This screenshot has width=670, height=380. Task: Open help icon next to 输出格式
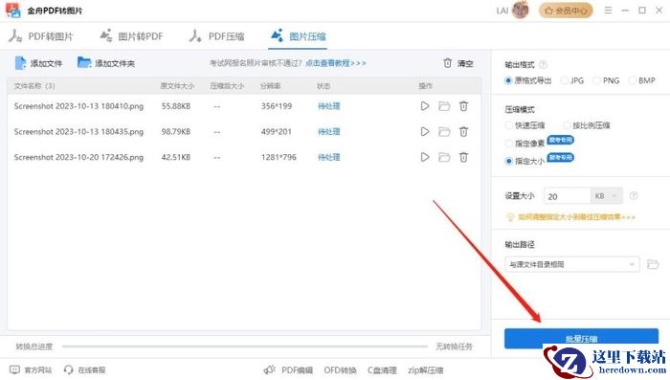coord(543,64)
